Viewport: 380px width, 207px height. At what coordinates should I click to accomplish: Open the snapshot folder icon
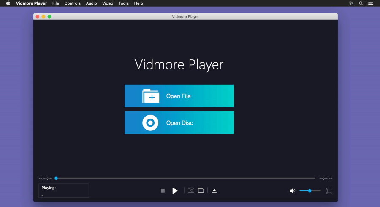click(x=201, y=190)
